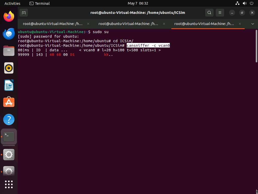Open Thunderbird mail from the dock

(9, 34)
